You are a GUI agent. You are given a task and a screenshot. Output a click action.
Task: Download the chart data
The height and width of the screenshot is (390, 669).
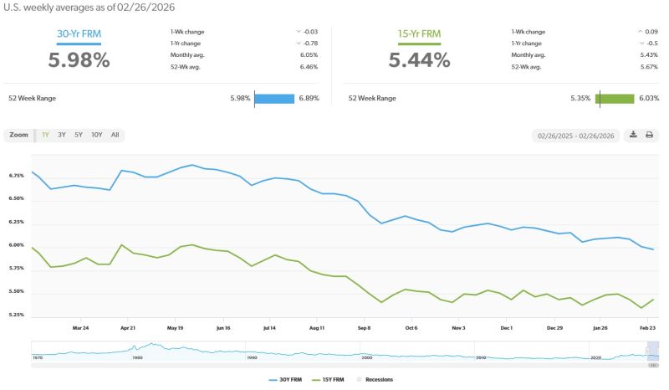pyautogui.click(x=633, y=135)
